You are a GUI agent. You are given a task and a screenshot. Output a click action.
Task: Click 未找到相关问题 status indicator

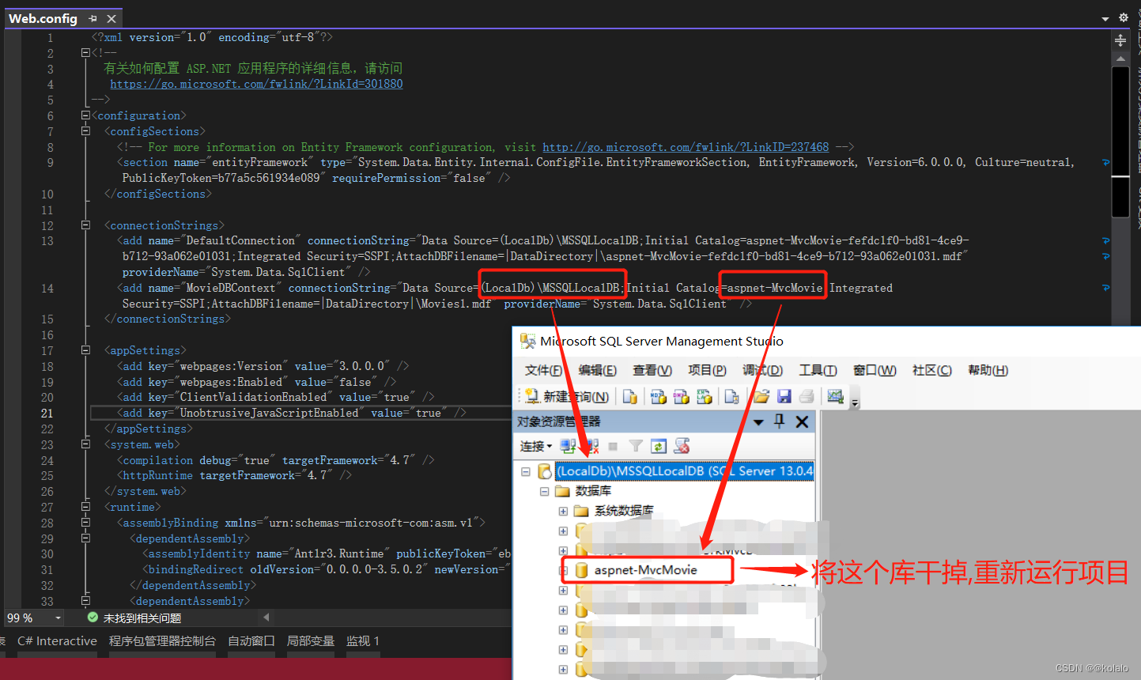[x=134, y=618]
